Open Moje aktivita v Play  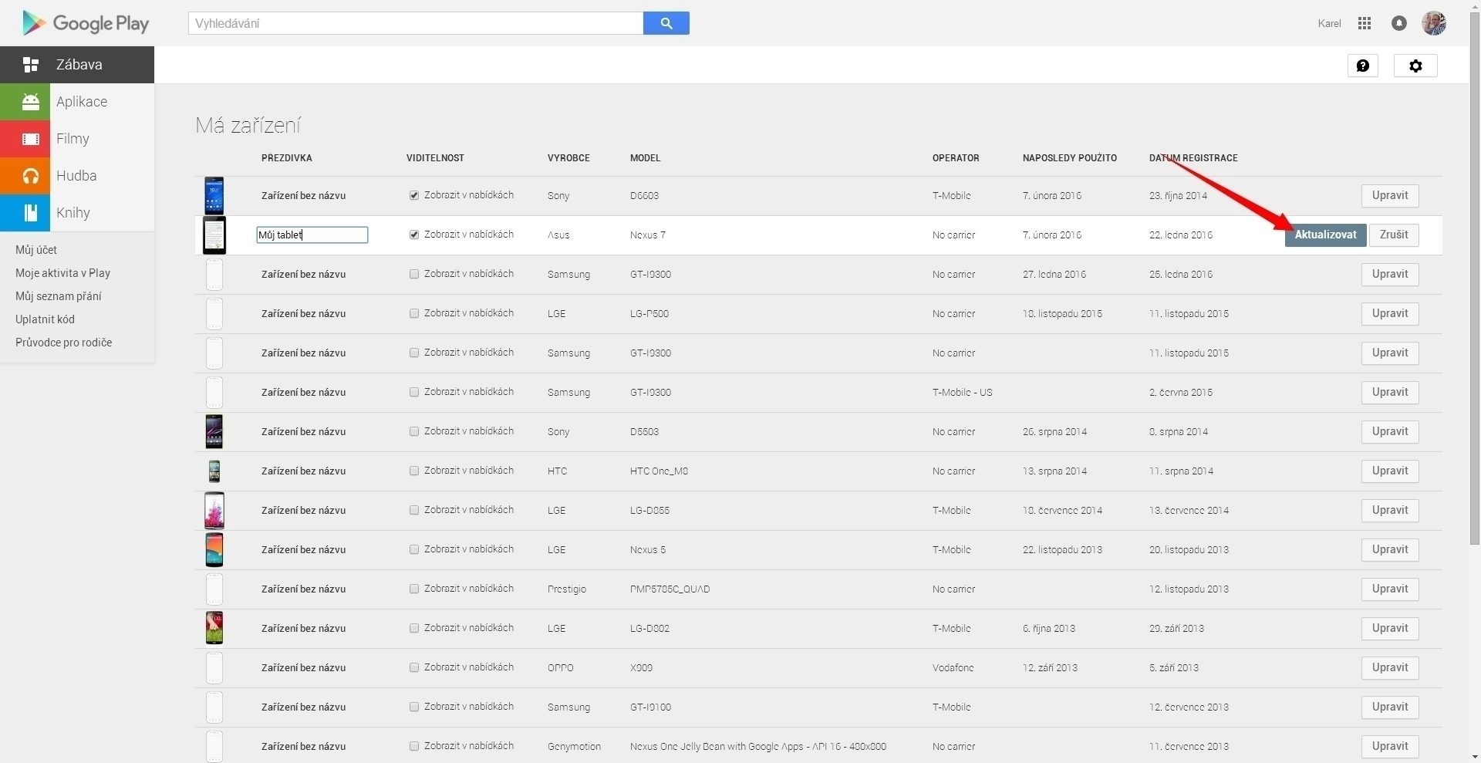tap(62, 273)
